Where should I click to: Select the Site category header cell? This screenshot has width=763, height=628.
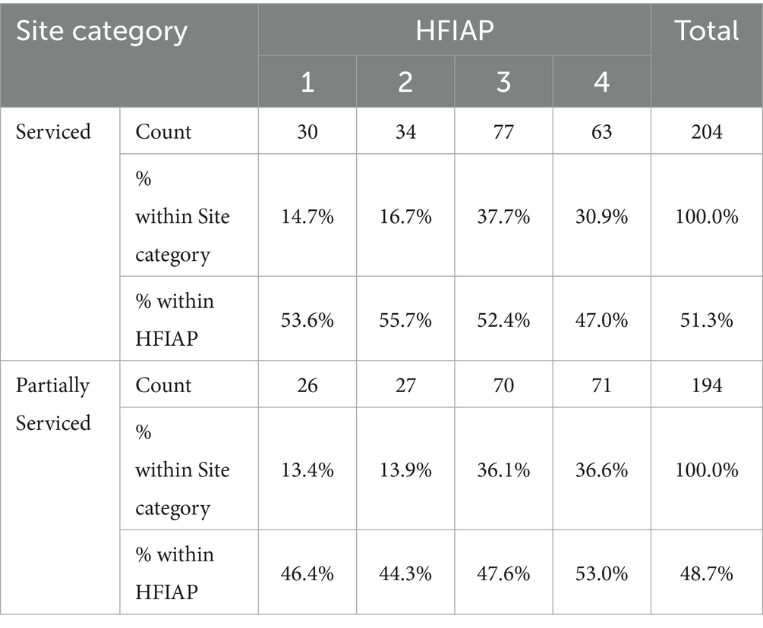coord(129,55)
